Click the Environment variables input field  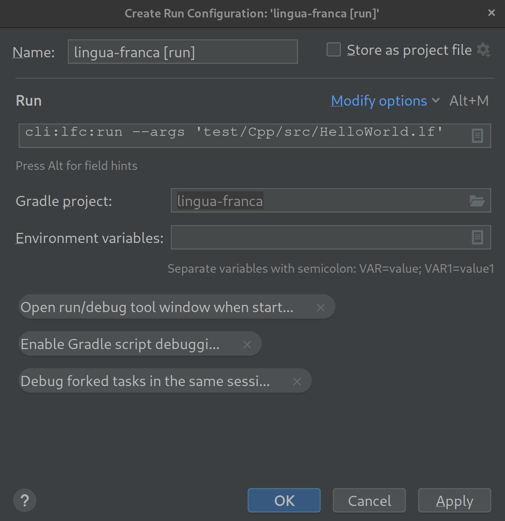click(317, 237)
